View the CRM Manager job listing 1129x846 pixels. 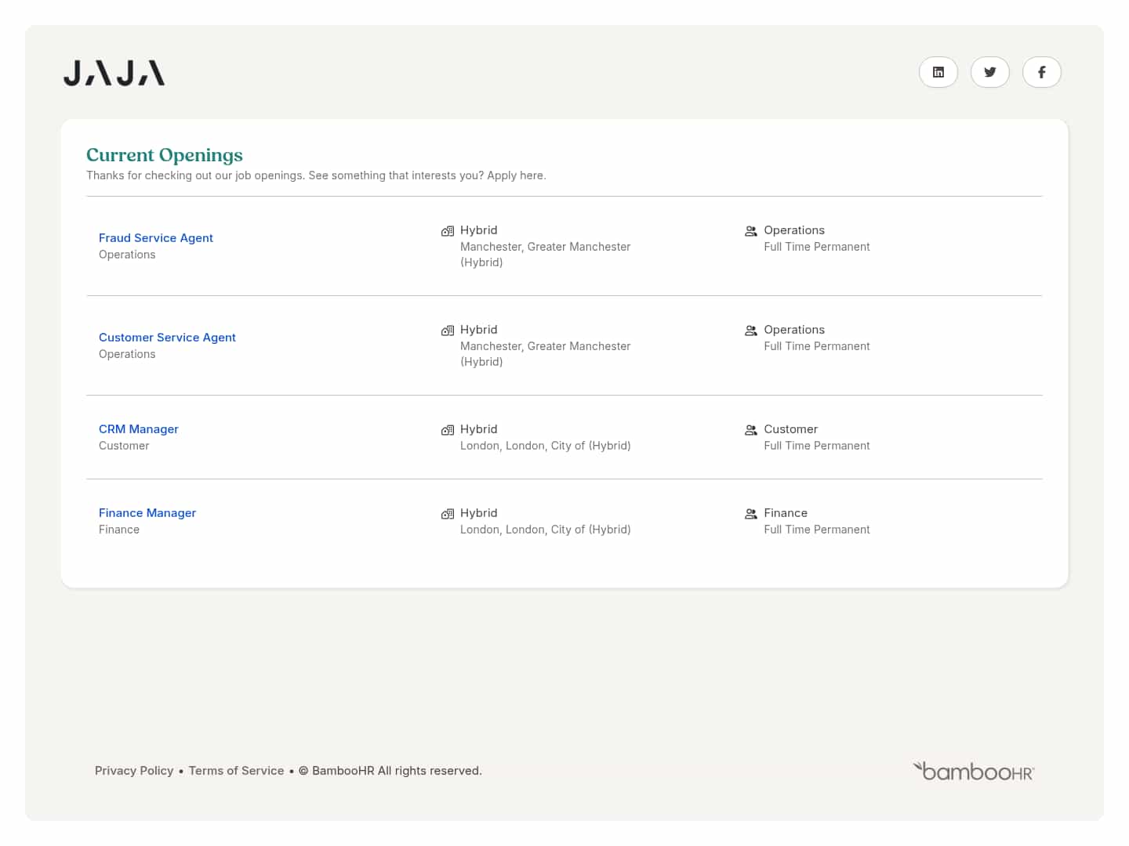pos(138,429)
